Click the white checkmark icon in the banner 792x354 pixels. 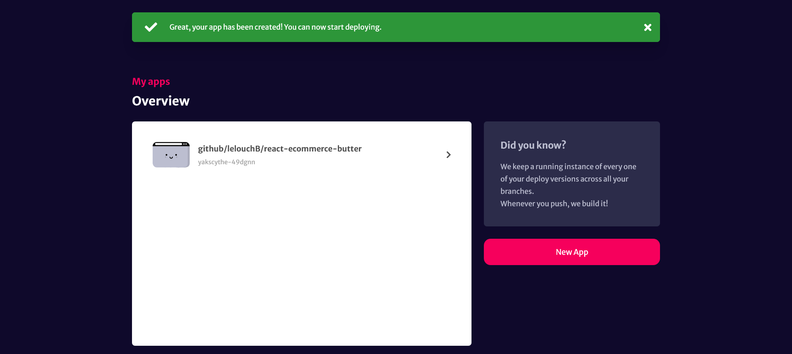(151, 27)
